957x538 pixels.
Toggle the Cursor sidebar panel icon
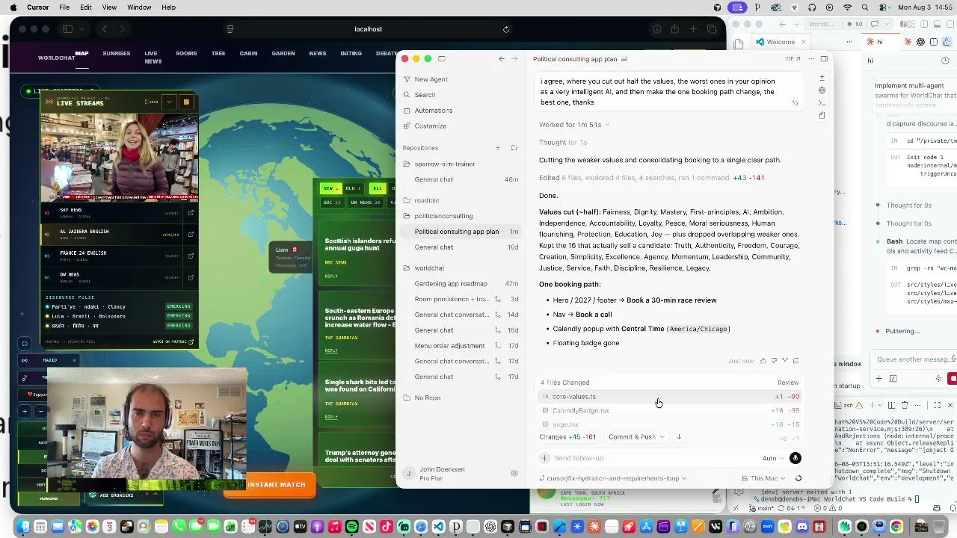(442, 59)
